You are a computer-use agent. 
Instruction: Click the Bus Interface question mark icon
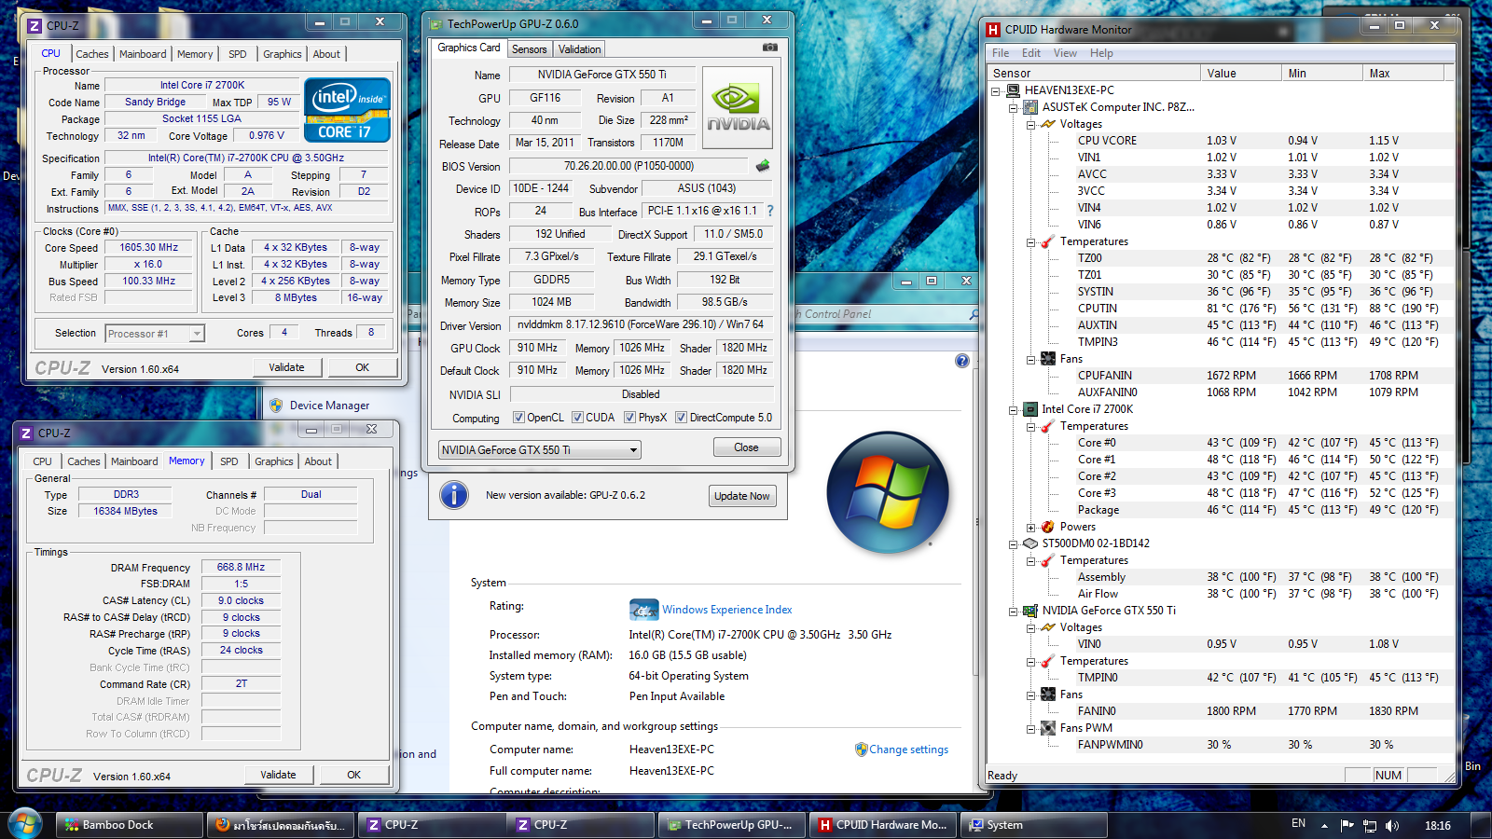[770, 211]
